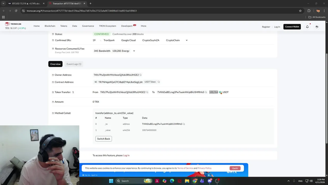The image size is (328, 185).
Task: Click the browser address bar URL
Action: pos(82,11)
